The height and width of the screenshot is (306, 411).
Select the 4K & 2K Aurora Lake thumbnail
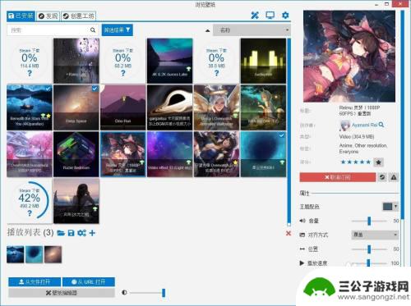click(170, 61)
